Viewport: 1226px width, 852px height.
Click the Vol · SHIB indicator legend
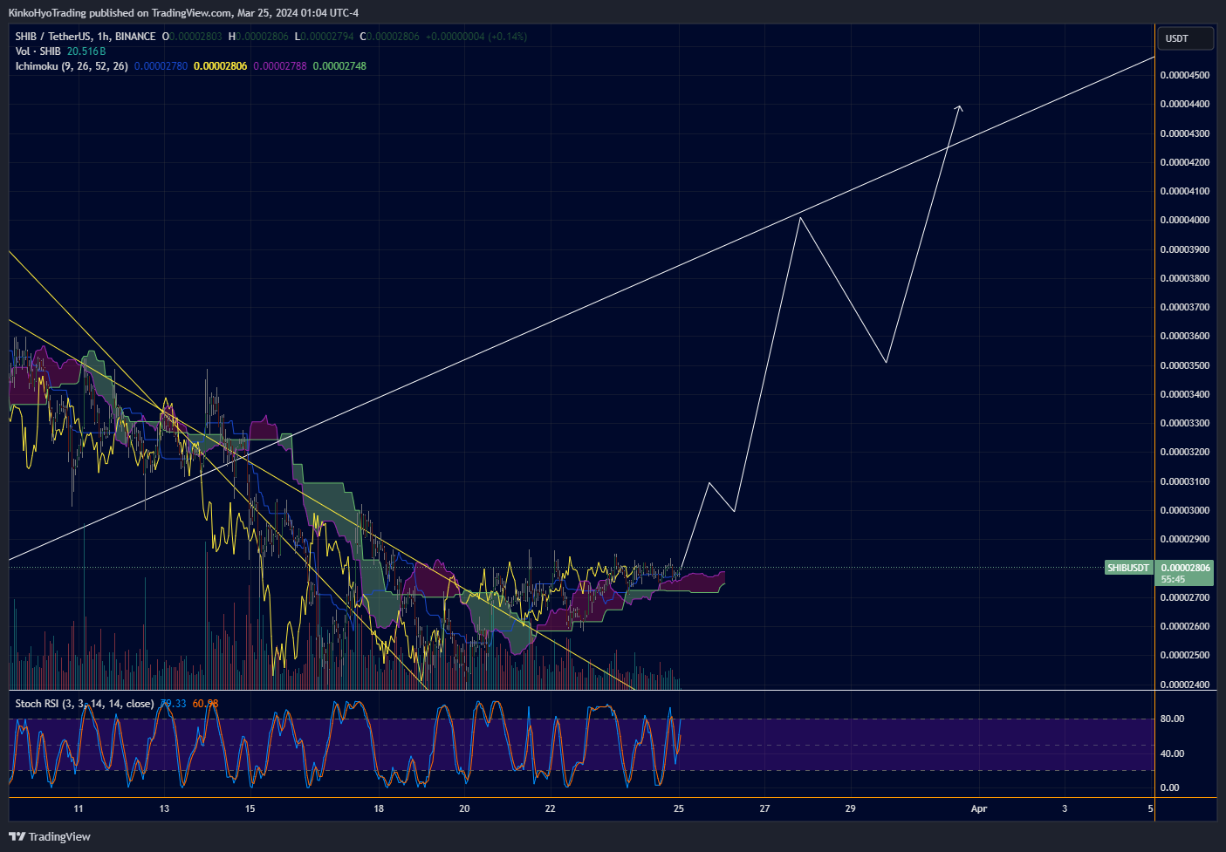[38, 51]
